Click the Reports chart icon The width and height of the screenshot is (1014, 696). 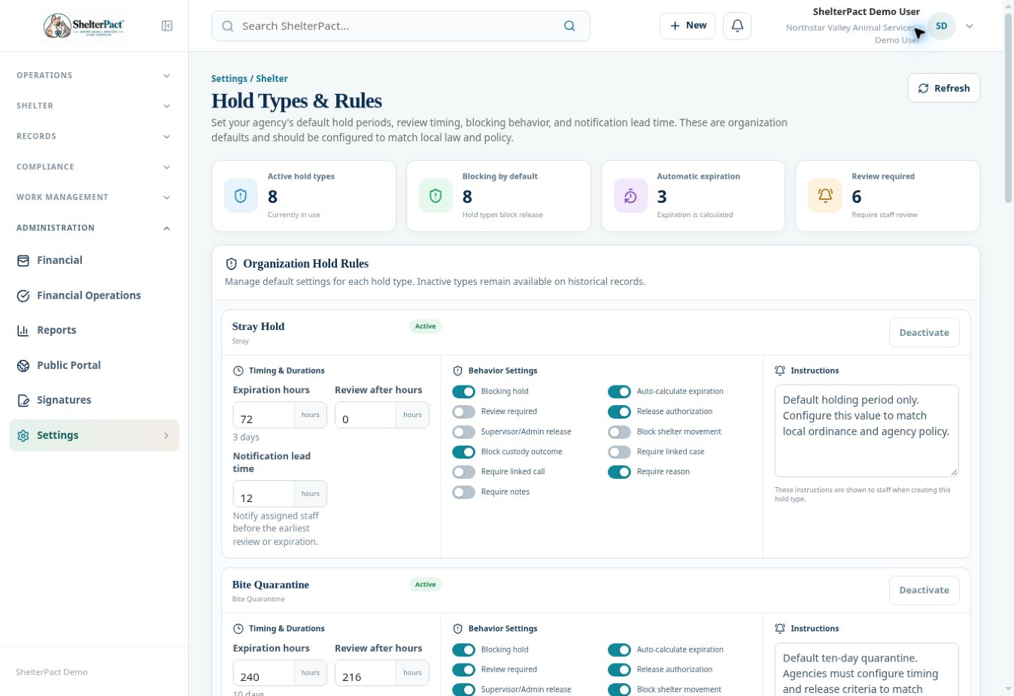[x=23, y=330]
